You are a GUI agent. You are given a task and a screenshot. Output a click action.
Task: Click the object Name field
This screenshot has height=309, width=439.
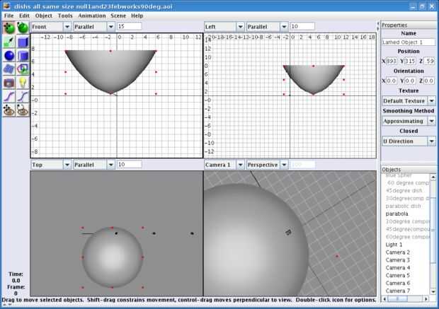pos(409,42)
